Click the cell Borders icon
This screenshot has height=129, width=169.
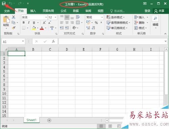coord(24,28)
